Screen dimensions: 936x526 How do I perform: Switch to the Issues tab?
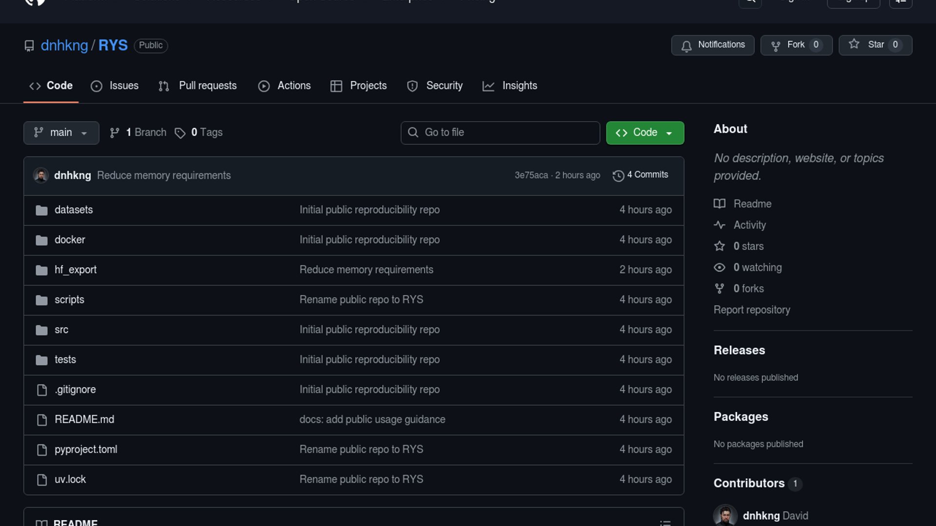coord(115,86)
